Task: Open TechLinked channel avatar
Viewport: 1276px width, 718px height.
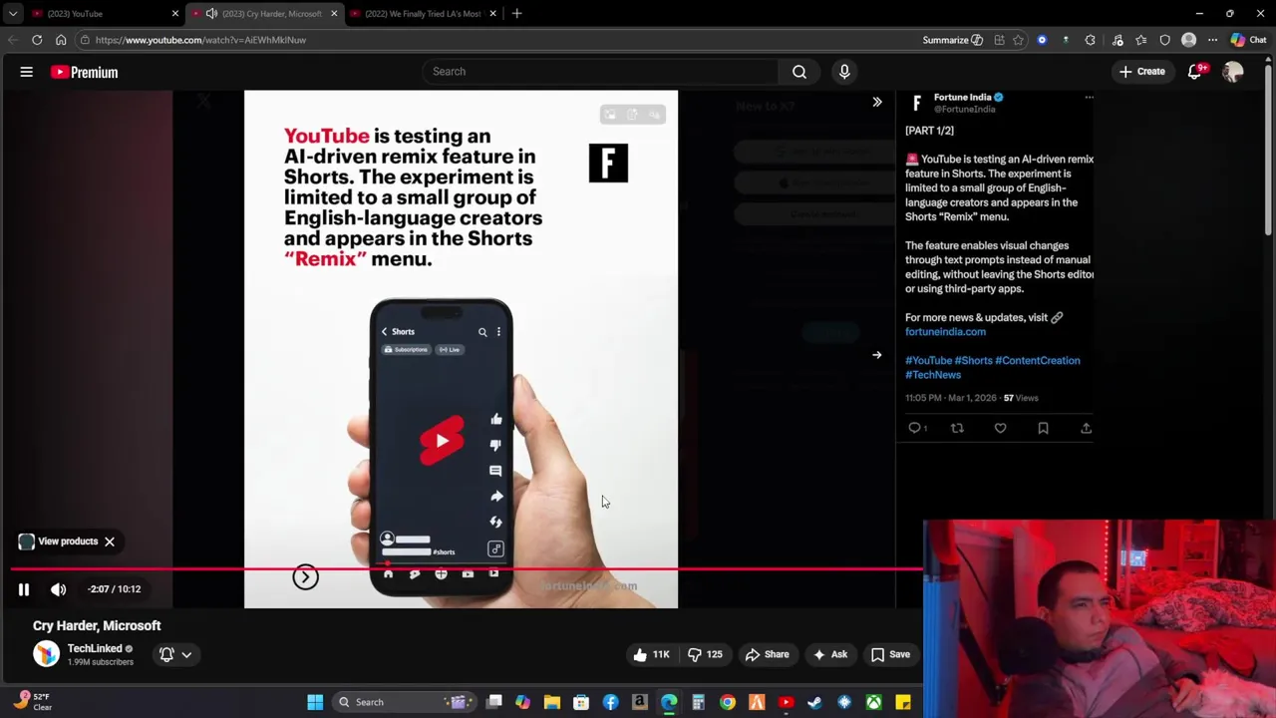Action: (x=46, y=654)
